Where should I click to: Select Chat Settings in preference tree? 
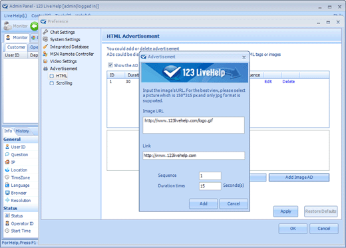pos(63,32)
